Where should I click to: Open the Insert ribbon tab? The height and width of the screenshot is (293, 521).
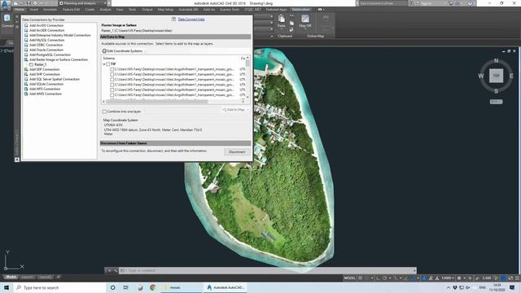click(34, 10)
